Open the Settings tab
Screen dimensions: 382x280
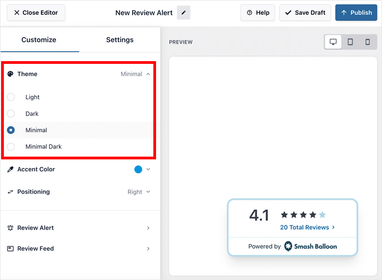(120, 40)
